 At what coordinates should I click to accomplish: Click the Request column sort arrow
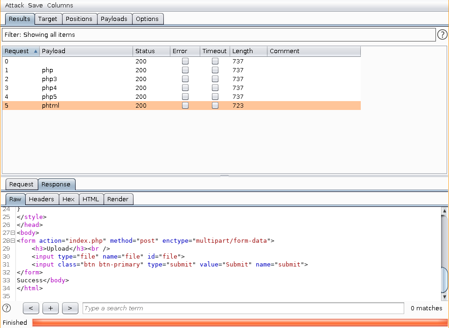click(36, 51)
